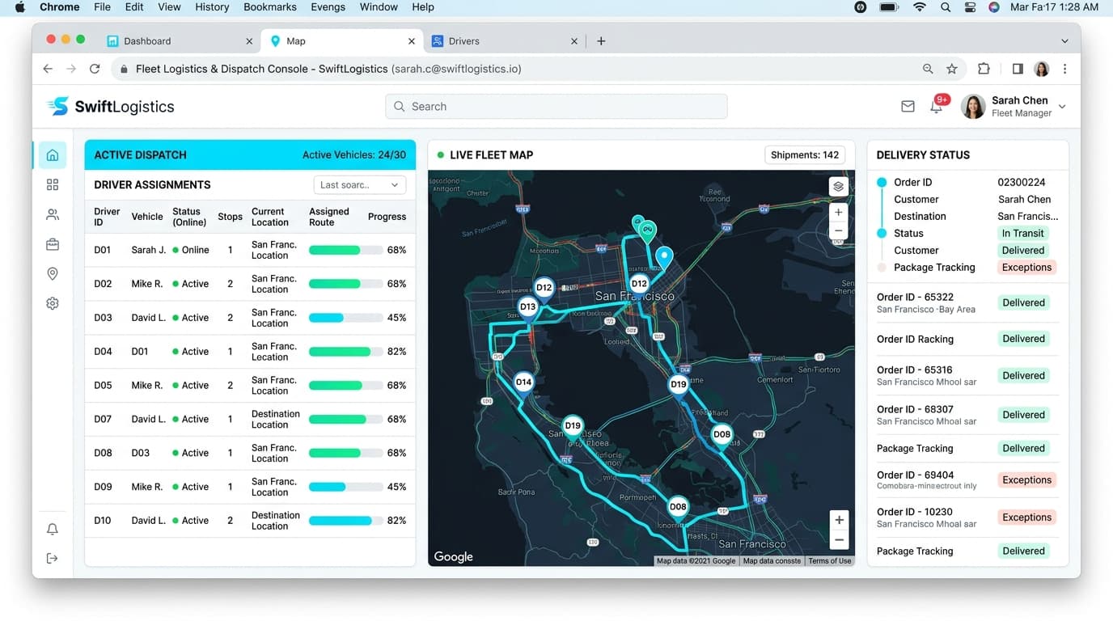Open notifications bell with 9+ badge
The image size is (1113, 621).
[937, 105]
